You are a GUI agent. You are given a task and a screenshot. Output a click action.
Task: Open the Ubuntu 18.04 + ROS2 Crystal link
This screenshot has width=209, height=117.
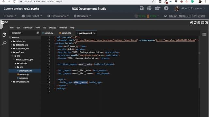pos(187,16)
